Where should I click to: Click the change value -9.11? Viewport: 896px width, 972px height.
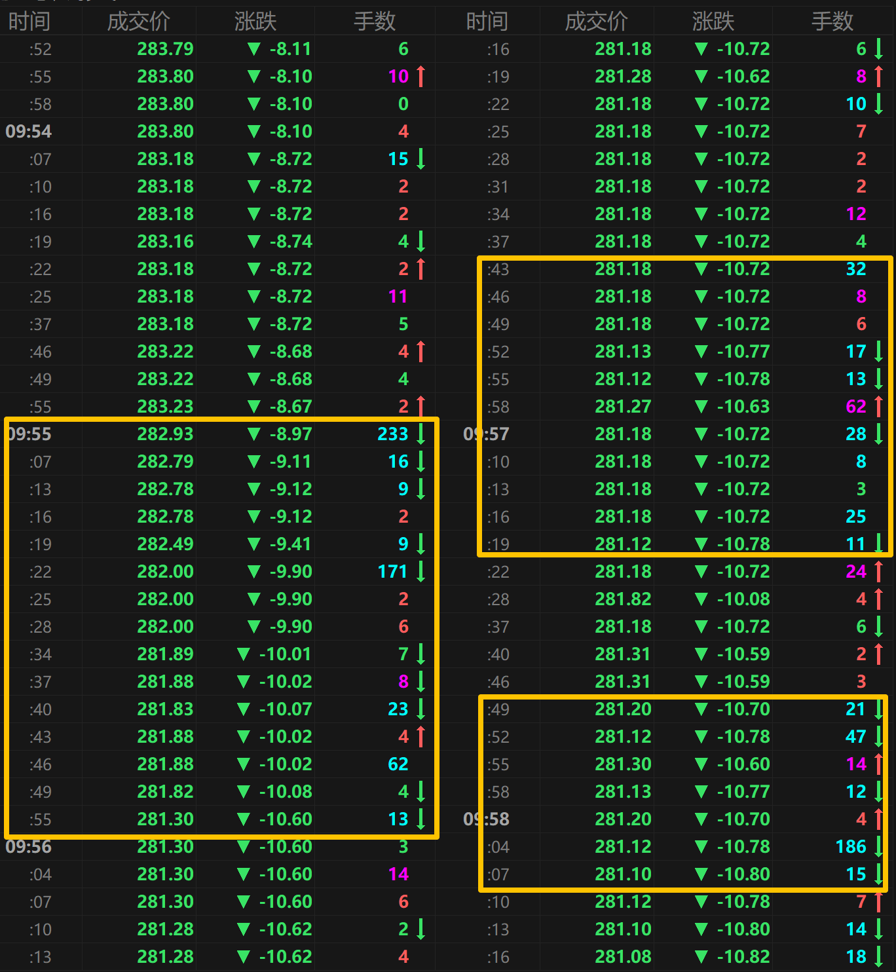pyautogui.click(x=291, y=461)
